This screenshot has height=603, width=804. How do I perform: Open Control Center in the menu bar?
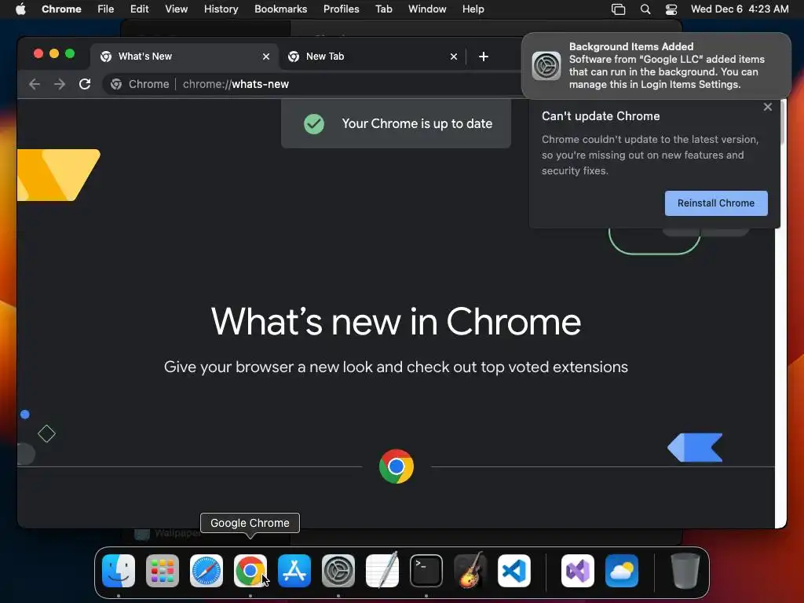(671, 9)
